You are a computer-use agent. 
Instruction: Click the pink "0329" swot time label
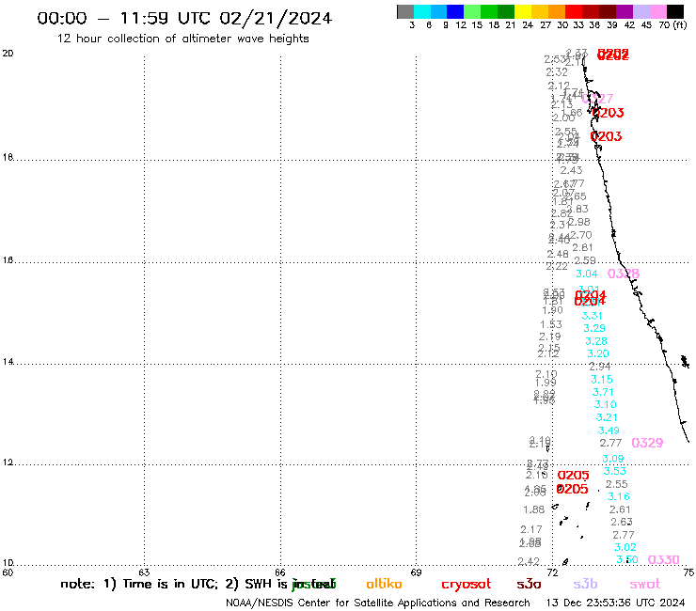(x=647, y=443)
